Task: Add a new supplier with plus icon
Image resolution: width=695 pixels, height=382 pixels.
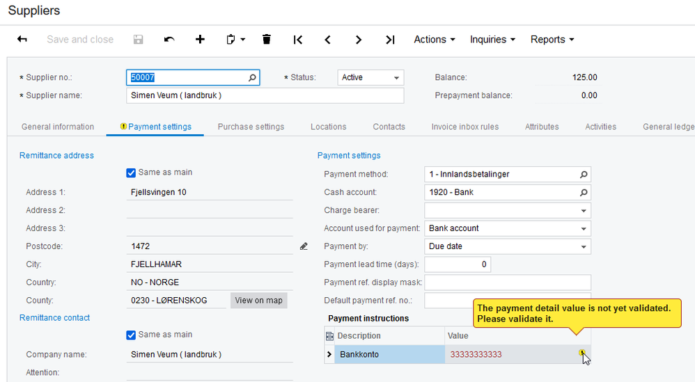Action: click(x=200, y=40)
